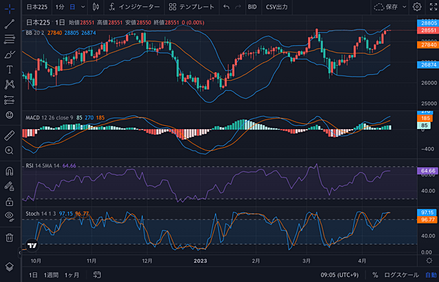Screen dimensions: 439x282
Task: Open the テンプレート templates menu
Action: pyautogui.click(x=192, y=7)
